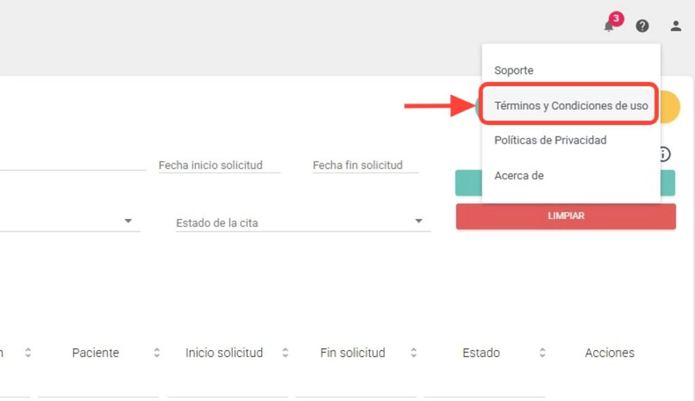Click sort arrows next to Fin solicitud

[413, 353]
